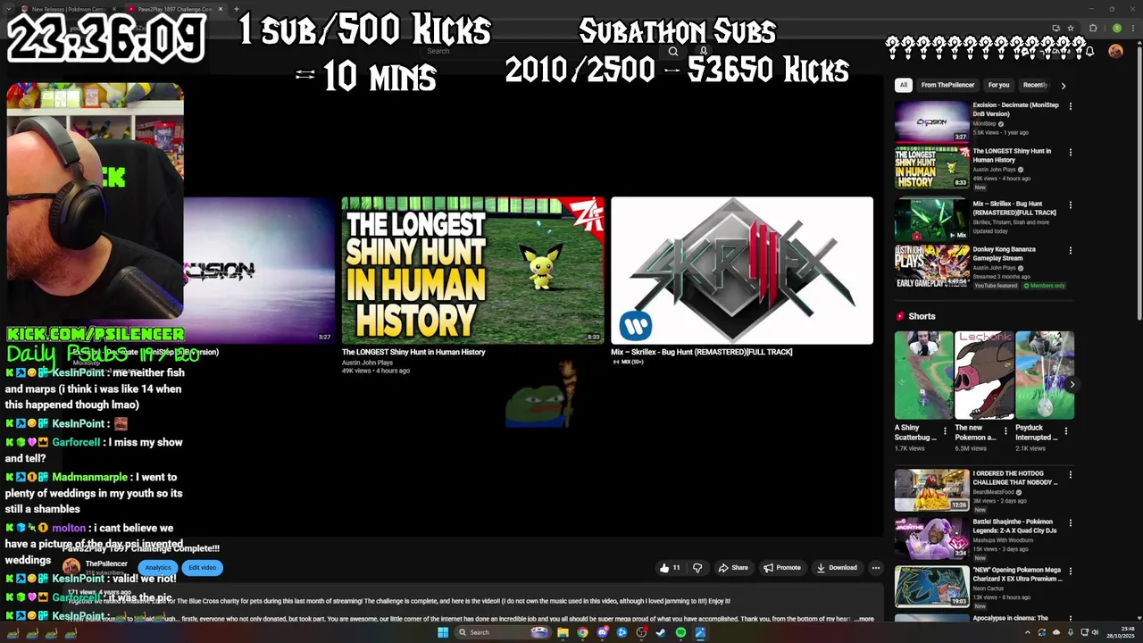This screenshot has height=643, width=1143.
Task: Open the Chrome profile avatar
Action: [1116, 29]
